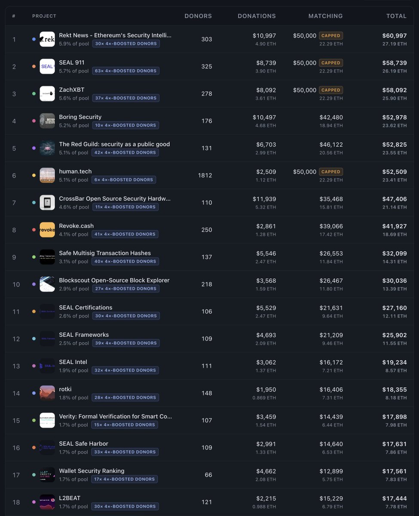
Task: Click the 6× 4×-boosted donors badge
Action: [x=124, y=180]
